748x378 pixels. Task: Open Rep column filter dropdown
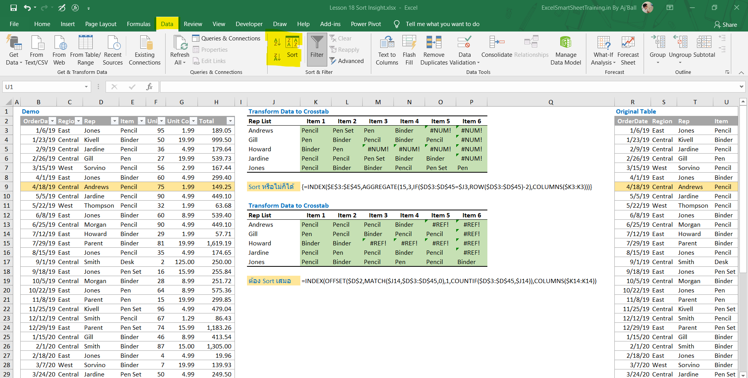click(115, 121)
